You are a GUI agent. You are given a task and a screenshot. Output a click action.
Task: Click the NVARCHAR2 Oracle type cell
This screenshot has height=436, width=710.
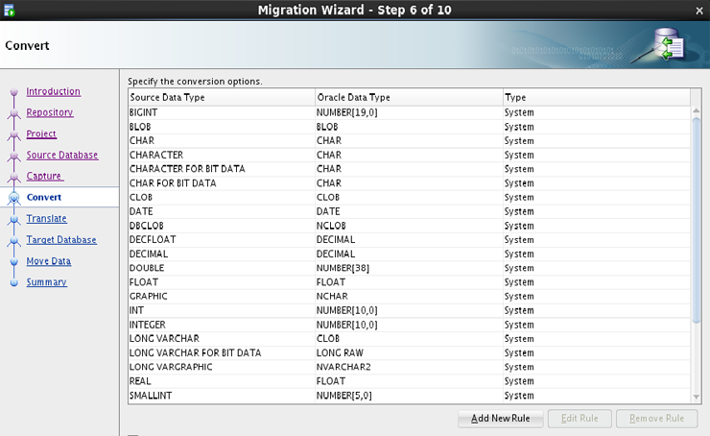pyautogui.click(x=409, y=367)
